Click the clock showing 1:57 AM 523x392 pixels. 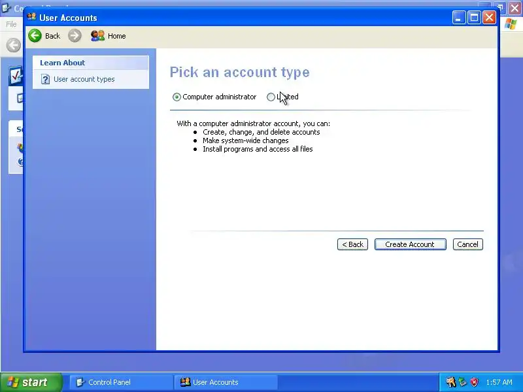pos(499,382)
